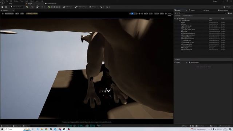Activate the Scale tool in viewport

[137, 13]
